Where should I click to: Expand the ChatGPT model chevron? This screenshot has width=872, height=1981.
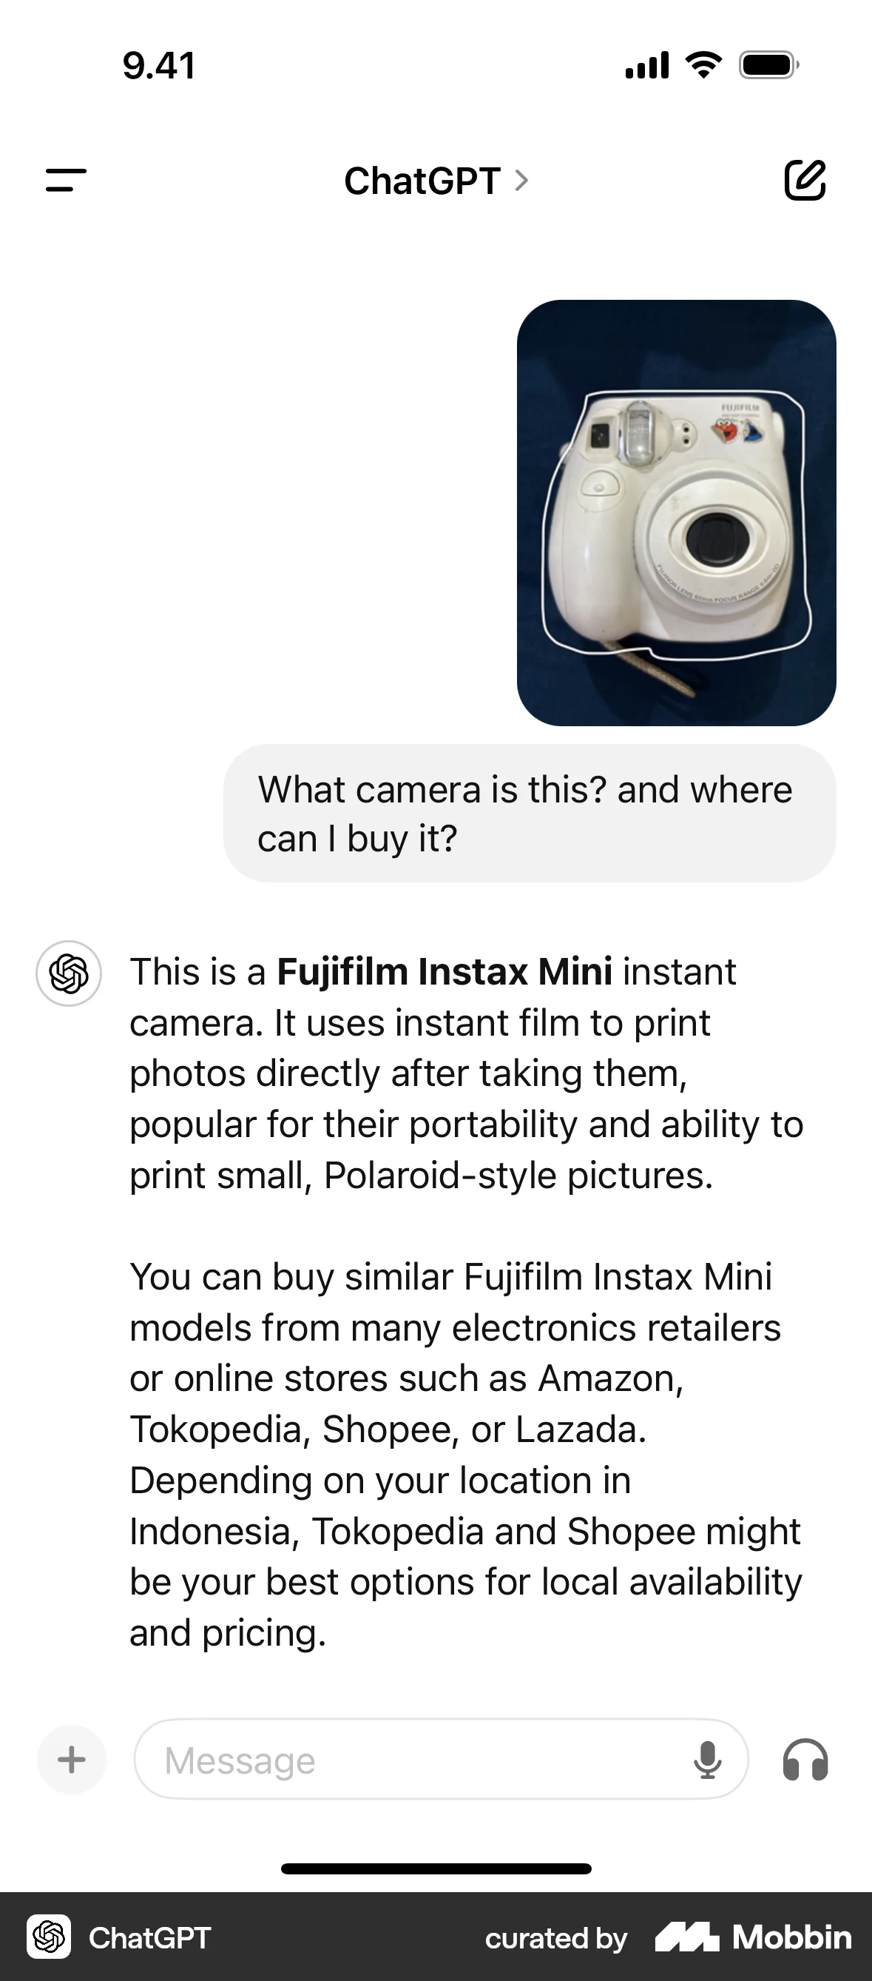tap(521, 181)
